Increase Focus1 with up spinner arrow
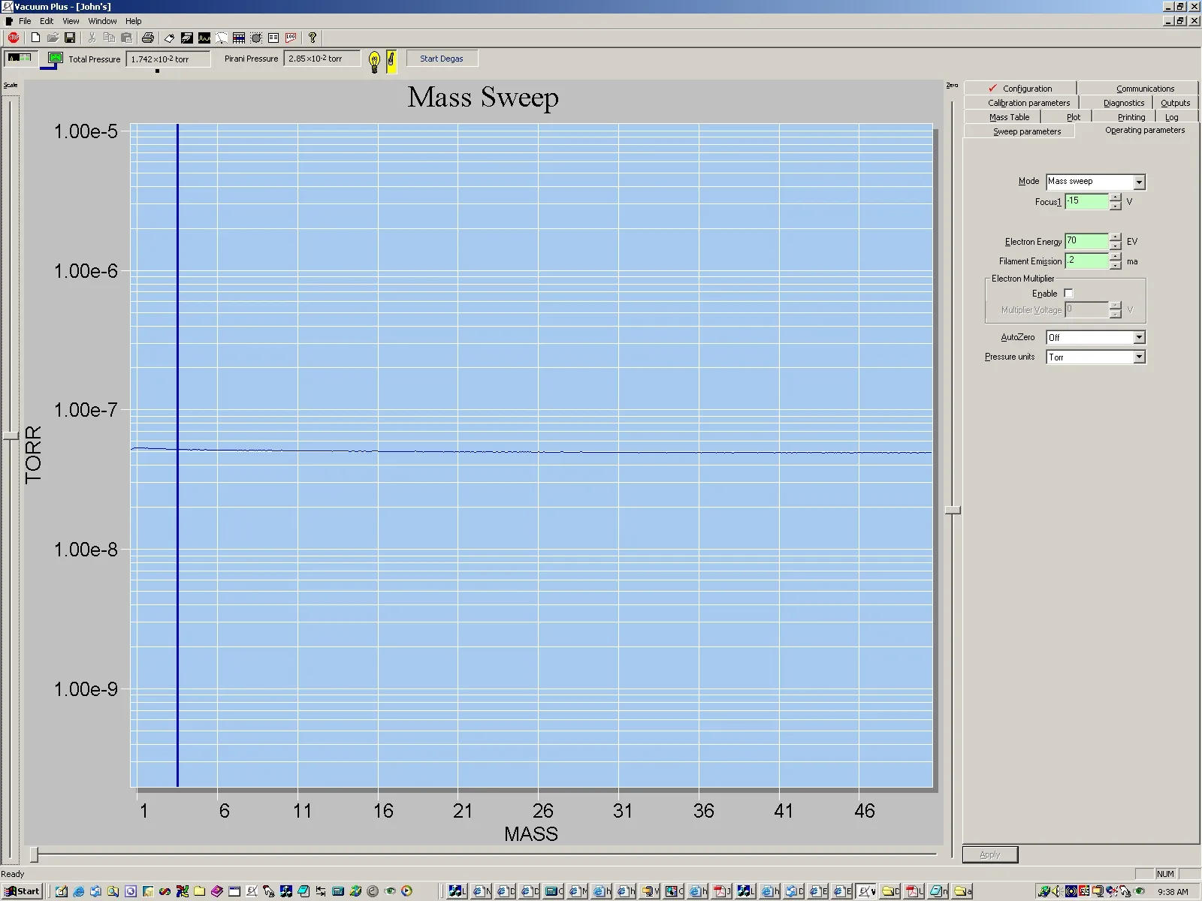The width and height of the screenshot is (1202, 901). click(1115, 197)
